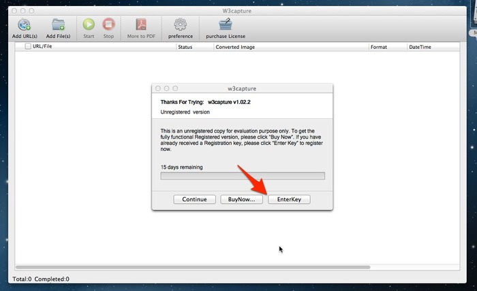Image resolution: width=477 pixels, height=291 pixels.
Task: Click the Add URL(s) globe icon
Action: pos(24,25)
